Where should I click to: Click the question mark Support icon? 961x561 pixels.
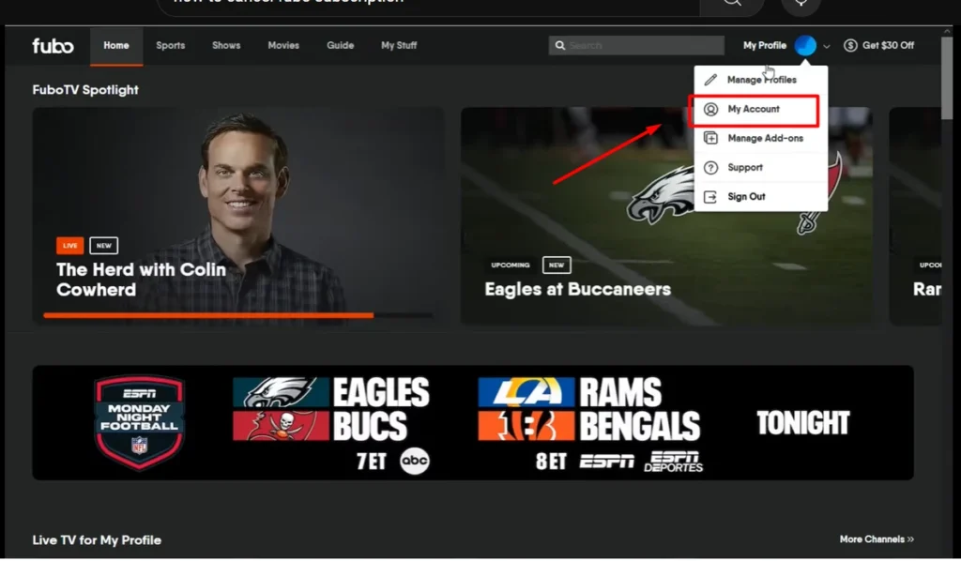pyautogui.click(x=710, y=167)
